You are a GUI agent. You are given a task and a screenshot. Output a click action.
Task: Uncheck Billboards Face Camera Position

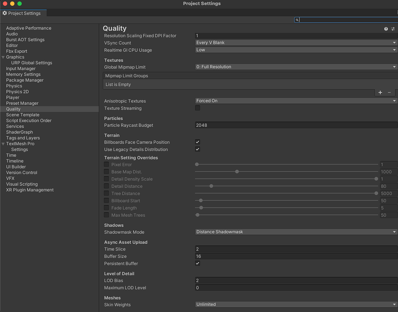[x=197, y=142]
